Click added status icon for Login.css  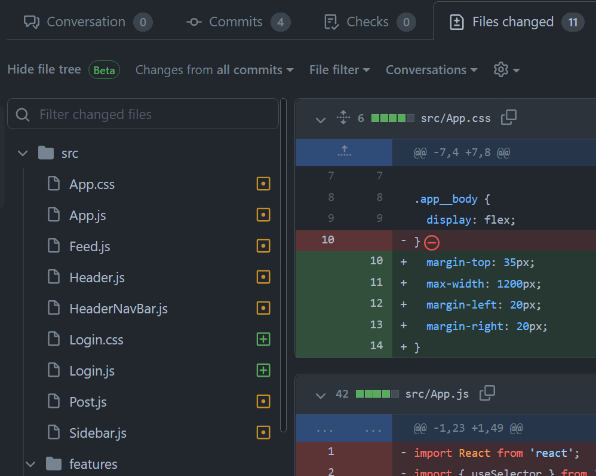263,339
